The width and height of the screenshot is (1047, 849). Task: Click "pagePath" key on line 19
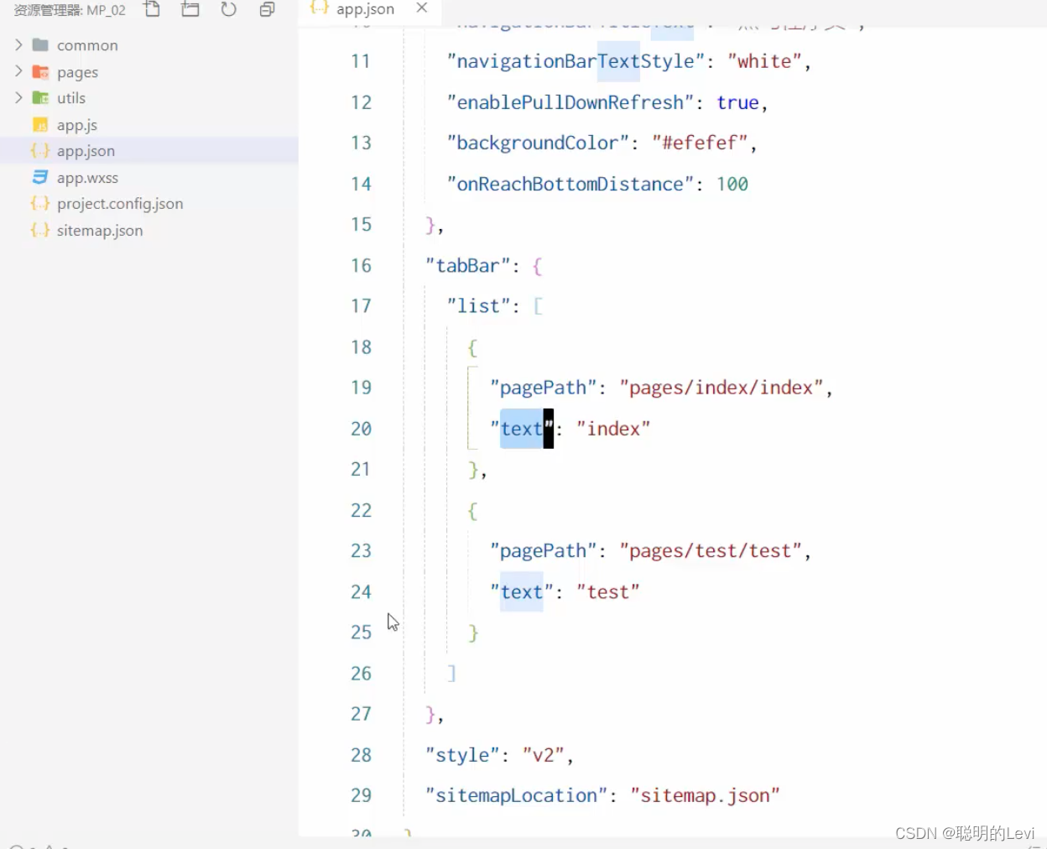pos(543,388)
